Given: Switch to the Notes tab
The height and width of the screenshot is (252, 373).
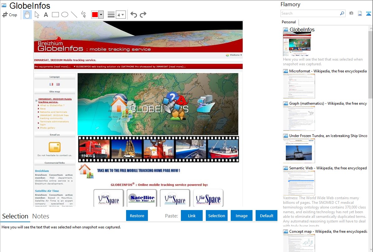Looking at the screenshot, I should (41, 216).
